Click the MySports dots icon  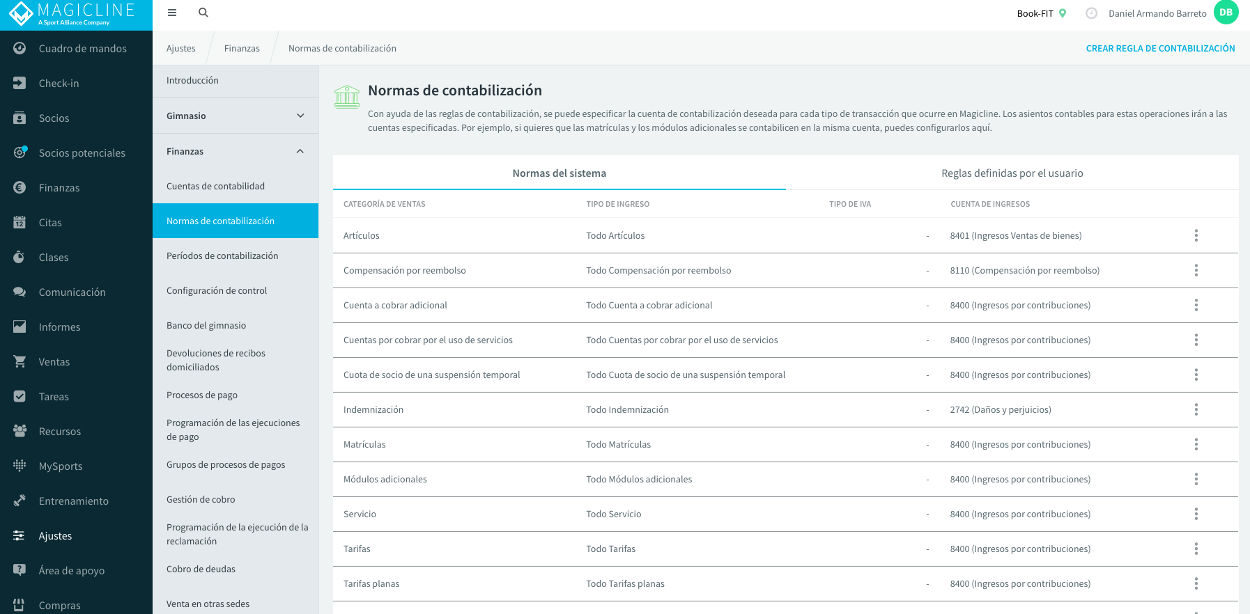coord(20,465)
